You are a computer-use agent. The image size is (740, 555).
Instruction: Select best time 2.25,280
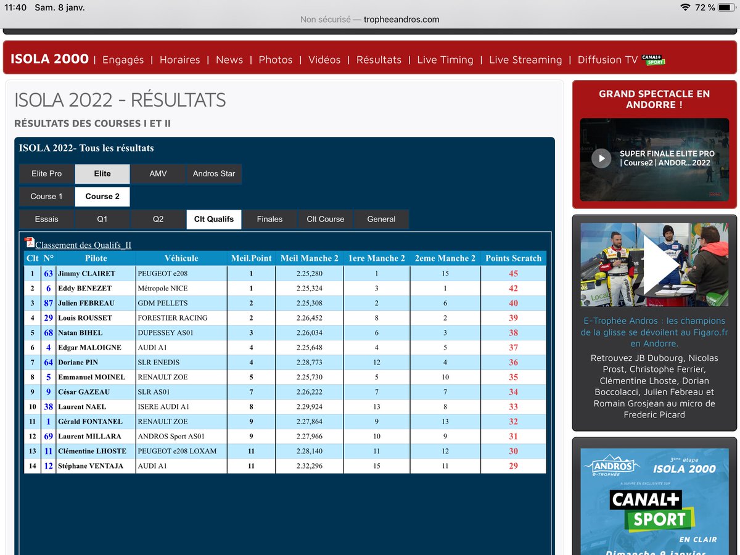(310, 273)
